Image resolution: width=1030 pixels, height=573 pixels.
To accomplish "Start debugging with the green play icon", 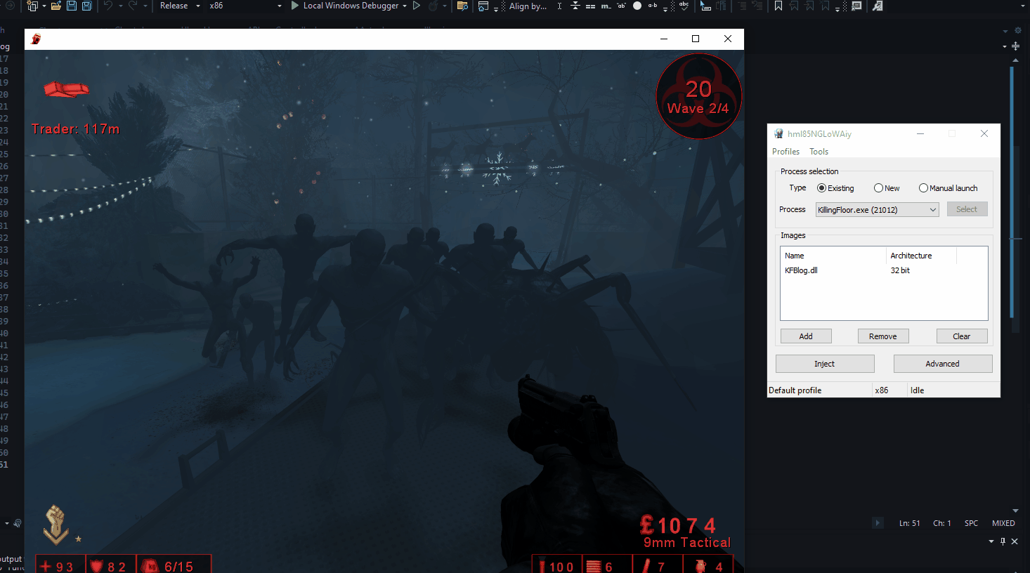I will [x=295, y=6].
